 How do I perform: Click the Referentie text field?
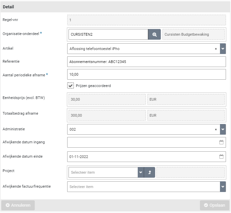[x=146, y=62]
